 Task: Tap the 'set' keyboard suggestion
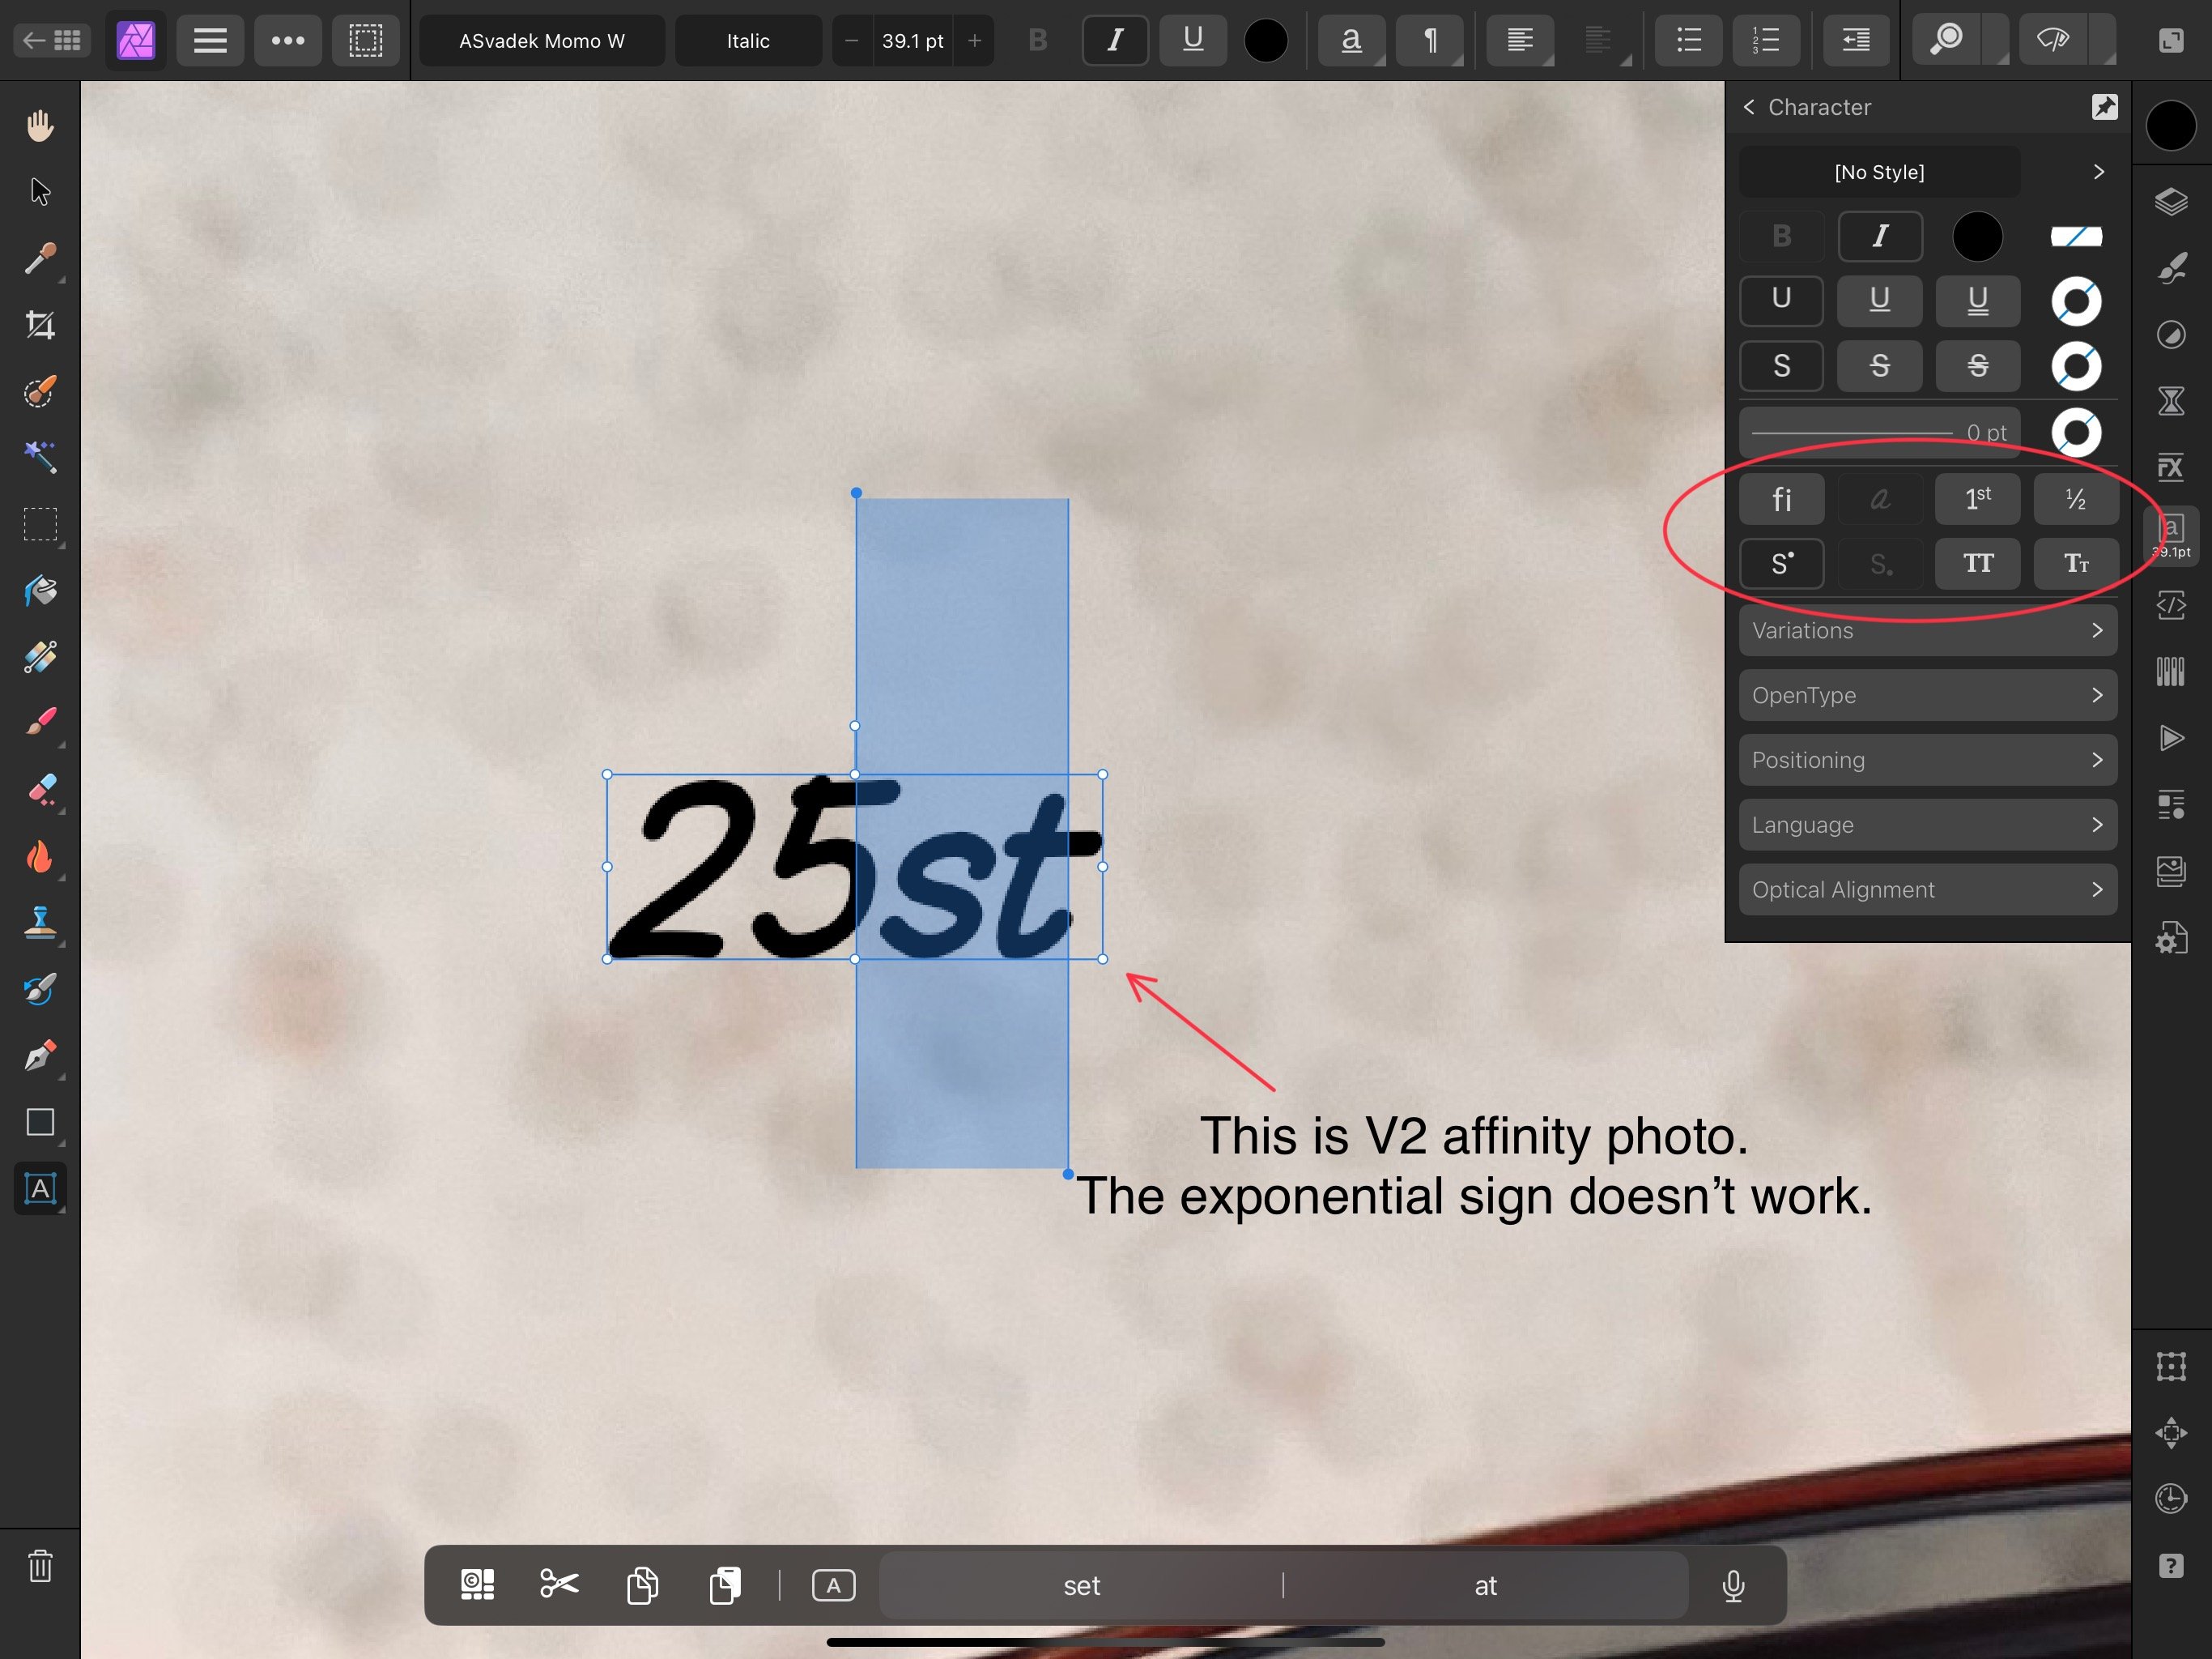click(x=1082, y=1585)
